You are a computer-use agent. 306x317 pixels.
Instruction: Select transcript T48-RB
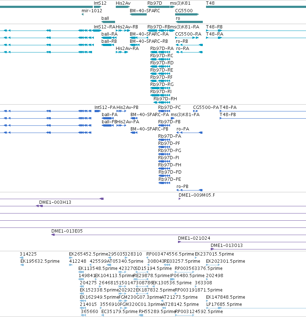point(214,27)
